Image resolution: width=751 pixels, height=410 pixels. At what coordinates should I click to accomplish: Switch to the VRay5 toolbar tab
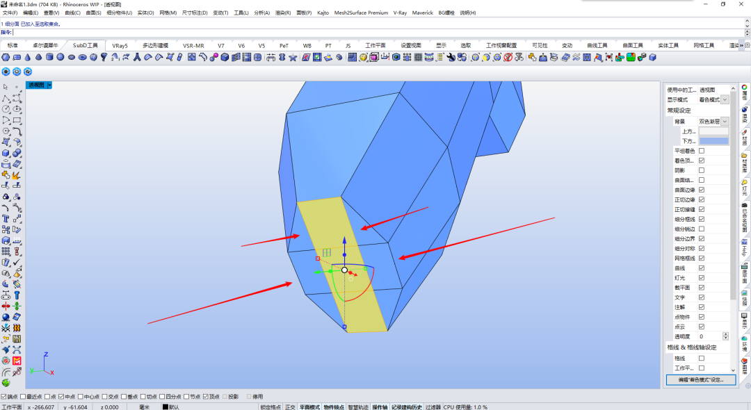coord(120,46)
